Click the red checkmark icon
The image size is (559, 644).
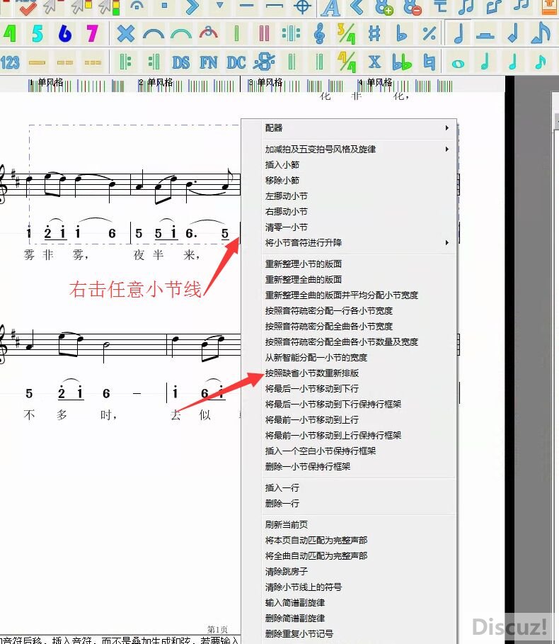tap(27, 7)
